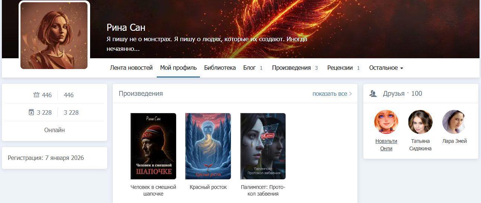Go to the Произведения tab

tap(295, 68)
